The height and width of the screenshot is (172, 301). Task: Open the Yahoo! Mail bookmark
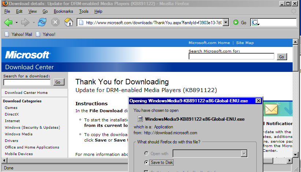tap(18, 34)
